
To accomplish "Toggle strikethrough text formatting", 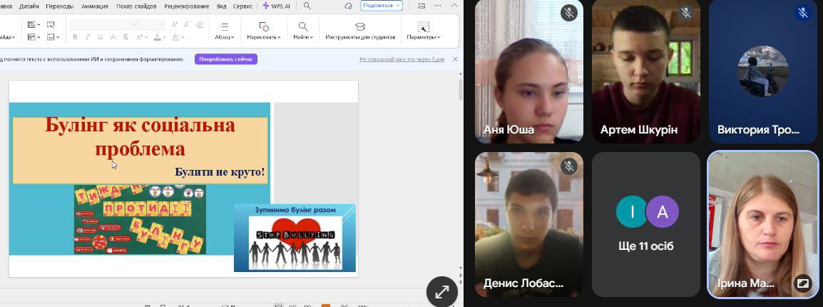I will tap(112, 37).
